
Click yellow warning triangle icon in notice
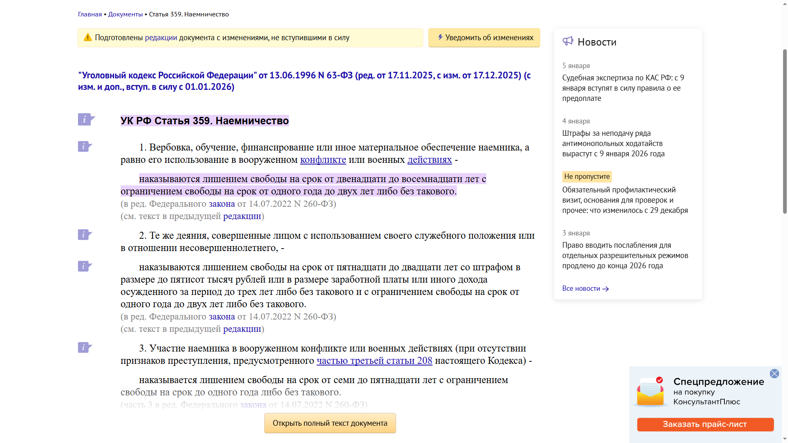click(87, 38)
